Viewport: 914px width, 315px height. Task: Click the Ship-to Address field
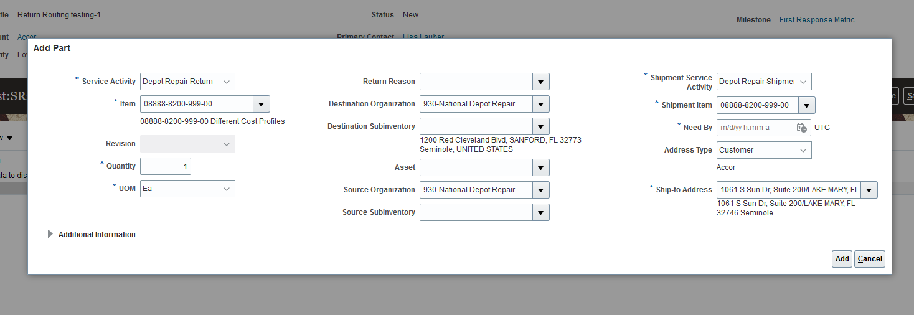(x=788, y=190)
